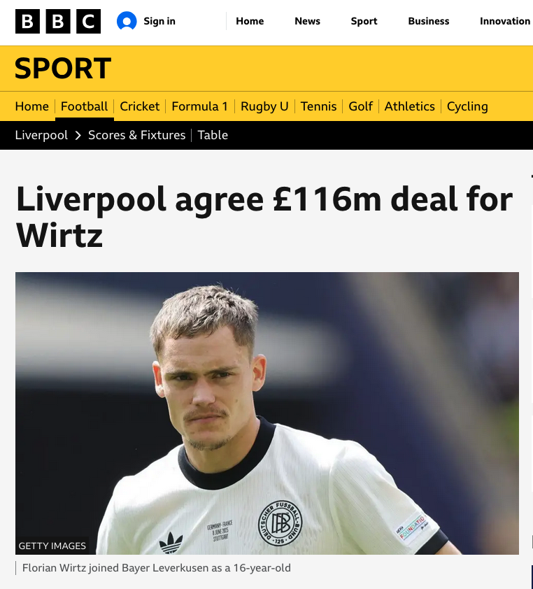Open the Rugby U tab
533x589 pixels.
coord(264,107)
